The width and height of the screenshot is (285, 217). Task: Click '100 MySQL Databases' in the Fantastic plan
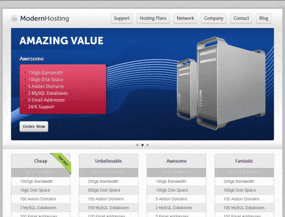[244, 208]
